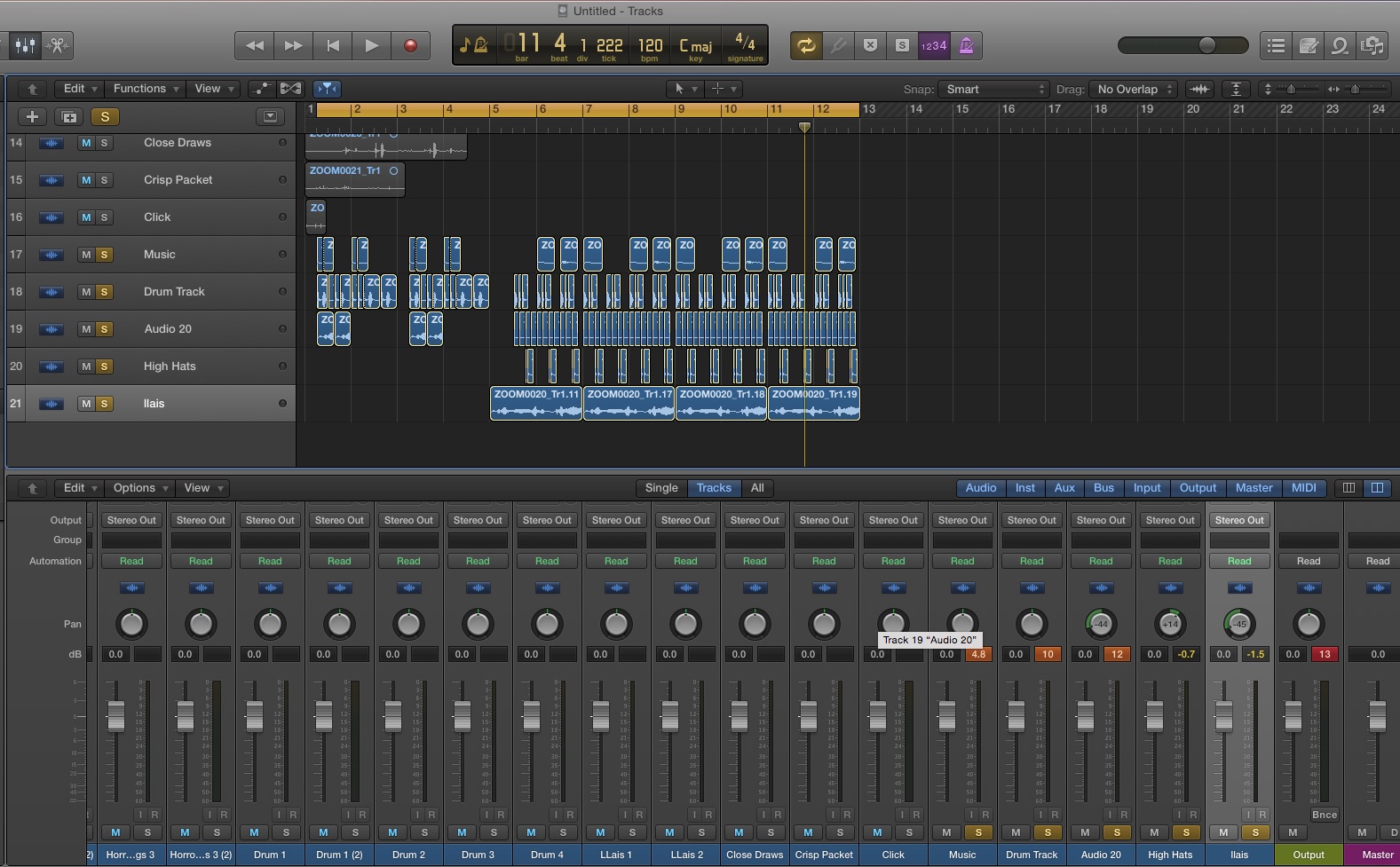Click the Go to Beginning button
The width and height of the screenshot is (1400, 867).
point(333,45)
